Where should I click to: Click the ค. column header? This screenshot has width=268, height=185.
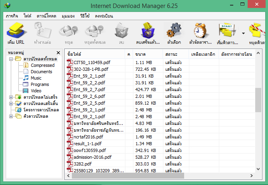129,54
